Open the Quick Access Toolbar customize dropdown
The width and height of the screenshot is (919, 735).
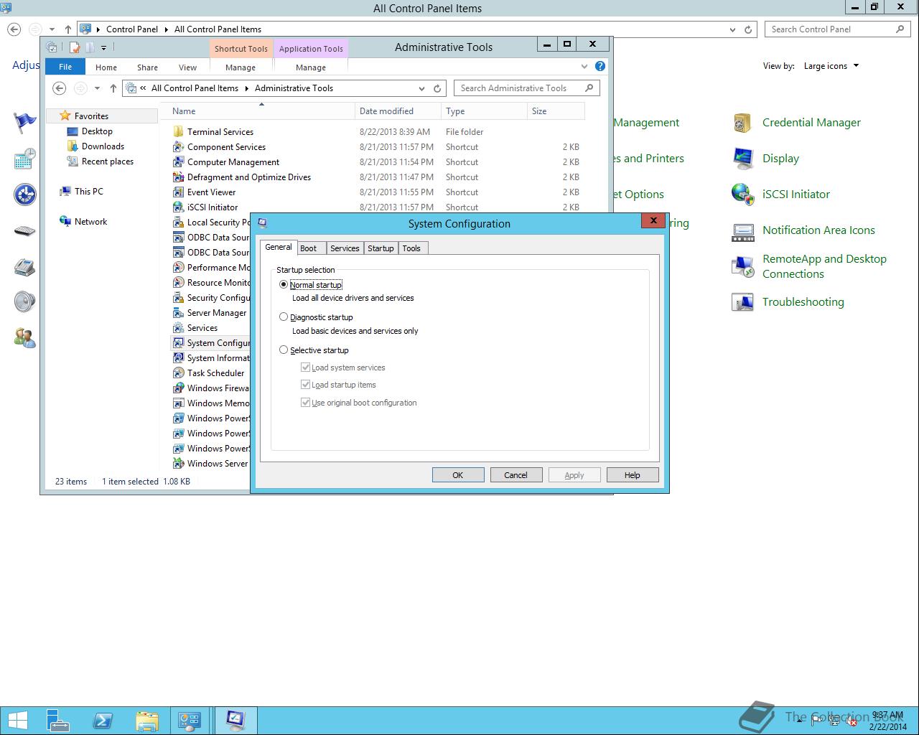tap(103, 48)
